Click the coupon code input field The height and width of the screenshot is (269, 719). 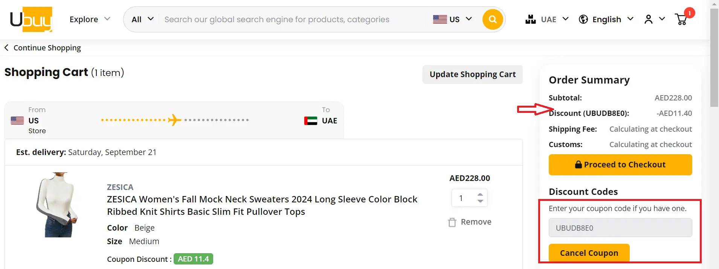coord(620,228)
